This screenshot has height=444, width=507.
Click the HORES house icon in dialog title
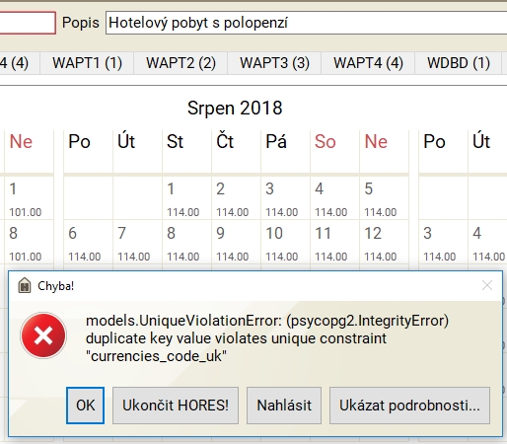click(25, 285)
